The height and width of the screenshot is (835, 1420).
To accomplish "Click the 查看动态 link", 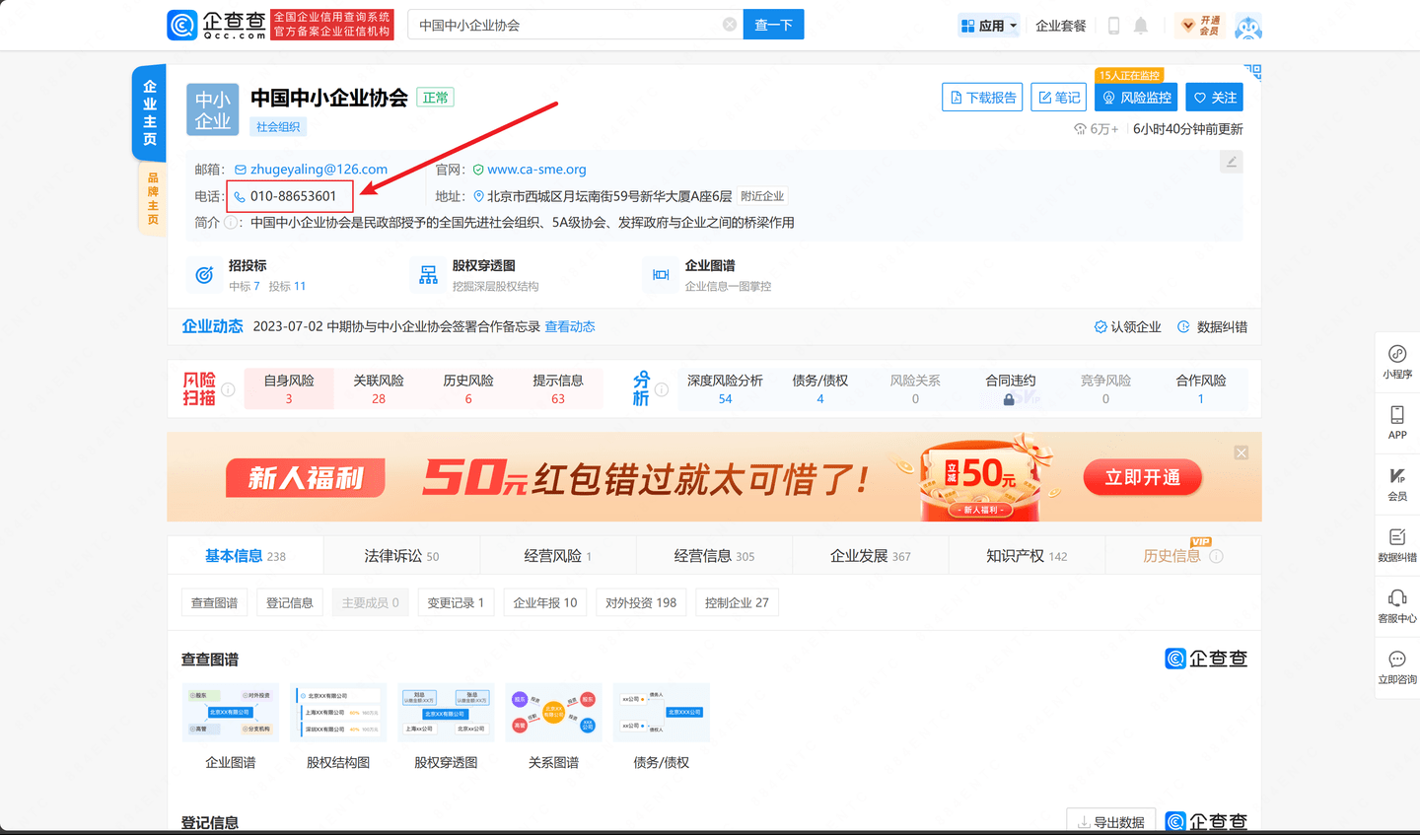I will [570, 327].
